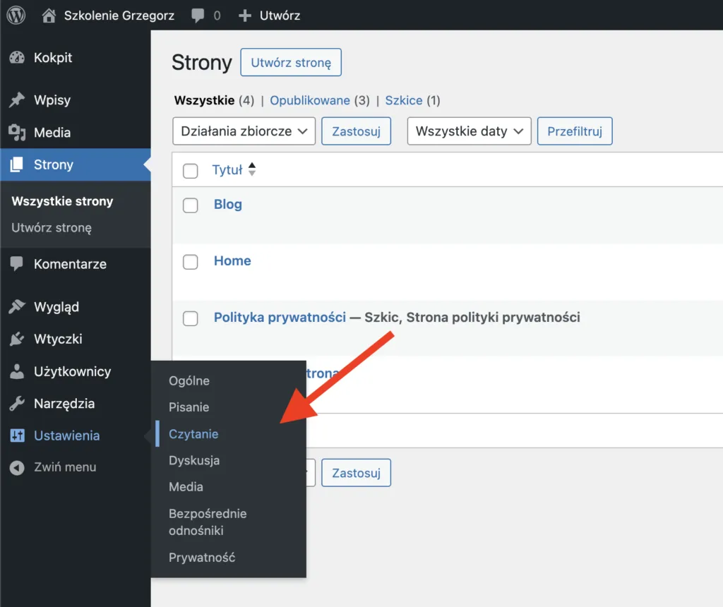Expand the Wszystkie daty filter dropdown
This screenshot has width=723, height=607.
[x=469, y=131]
